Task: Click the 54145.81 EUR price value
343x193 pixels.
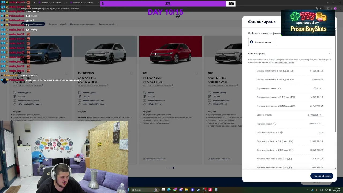Action: [x=317, y=71]
